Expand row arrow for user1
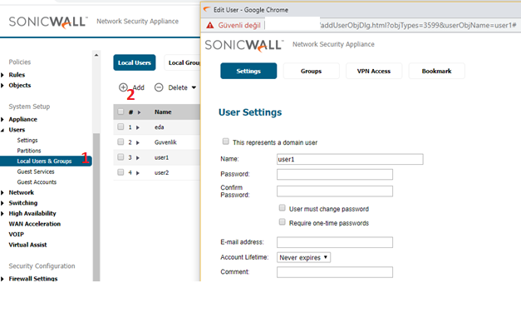The image size is (521, 318). coord(138,157)
